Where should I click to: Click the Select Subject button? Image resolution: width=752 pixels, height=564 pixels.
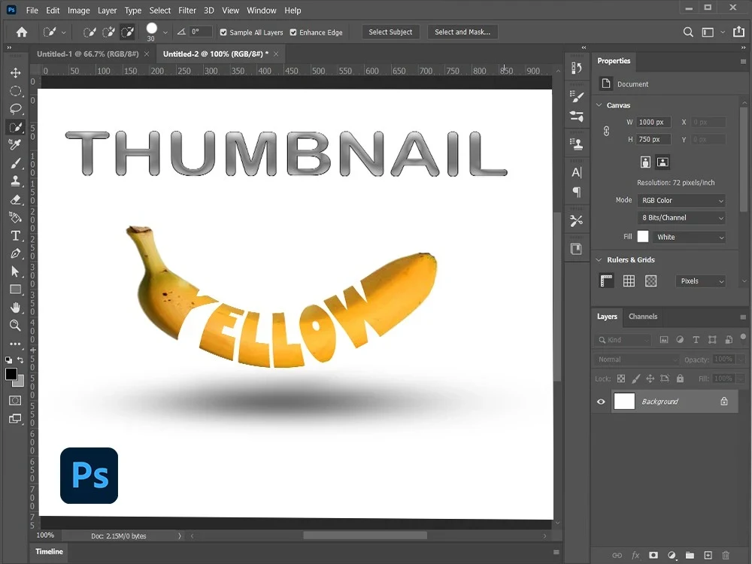point(390,32)
